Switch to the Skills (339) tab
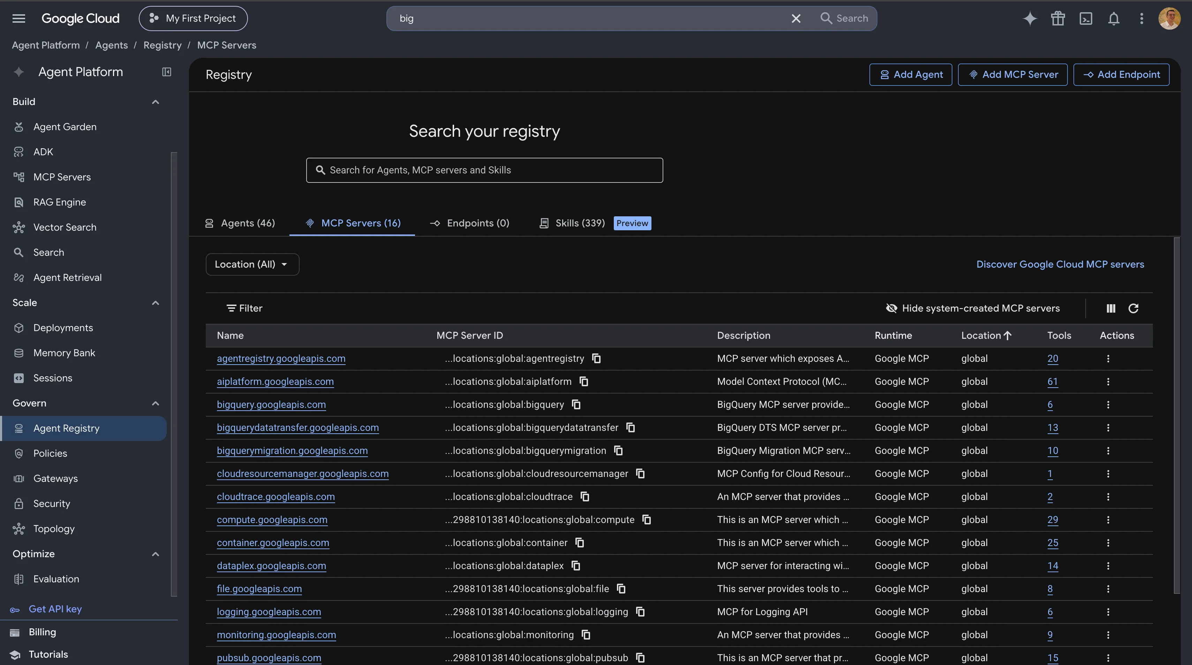Screen dimensions: 1192x665 tap(572, 223)
